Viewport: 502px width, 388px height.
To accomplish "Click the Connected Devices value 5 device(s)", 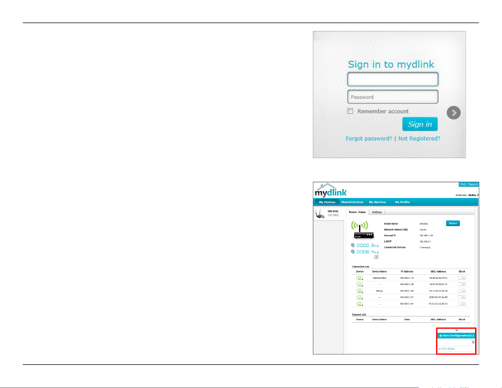I will pos(425,247).
